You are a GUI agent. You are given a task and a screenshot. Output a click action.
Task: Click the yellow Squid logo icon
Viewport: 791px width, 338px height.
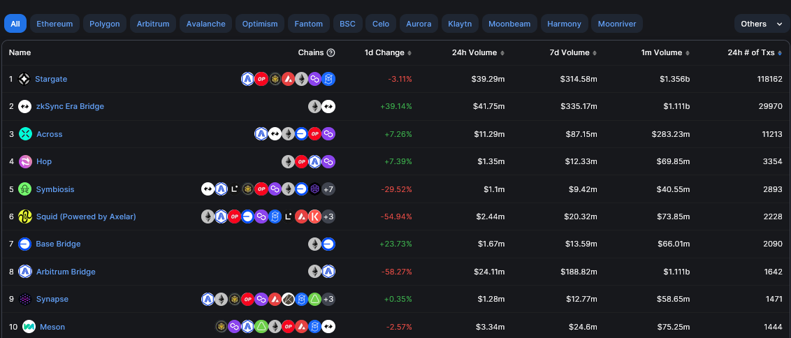click(24, 216)
